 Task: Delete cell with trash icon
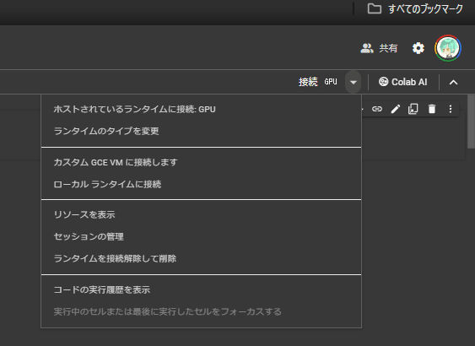click(x=432, y=109)
